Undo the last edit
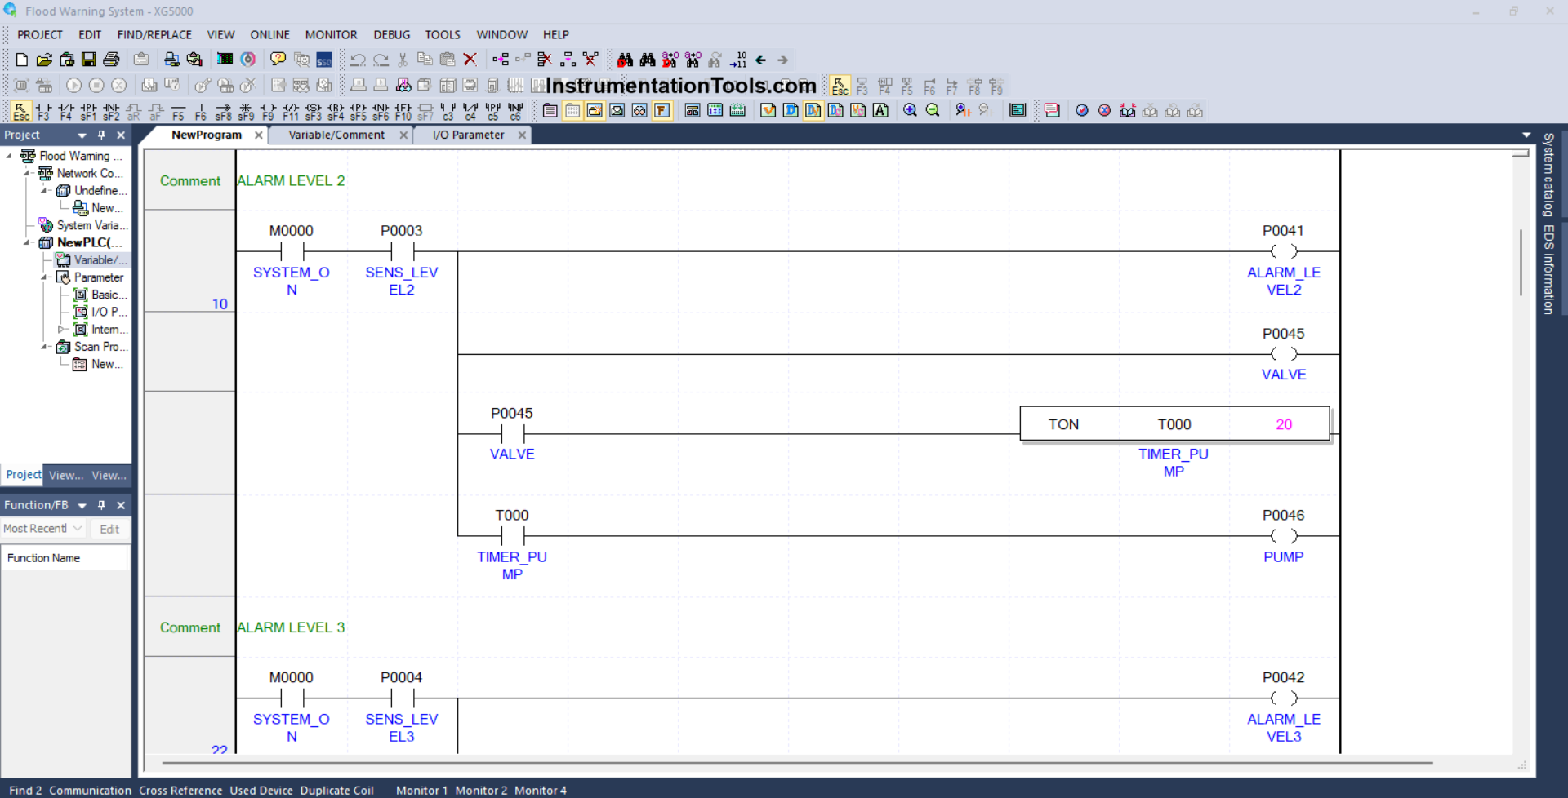Image resolution: width=1568 pixels, height=798 pixels. click(358, 60)
